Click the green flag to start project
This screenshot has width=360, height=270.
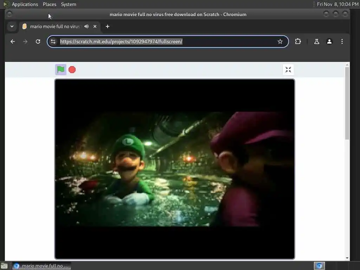pyautogui.click(x=60, y=70)
